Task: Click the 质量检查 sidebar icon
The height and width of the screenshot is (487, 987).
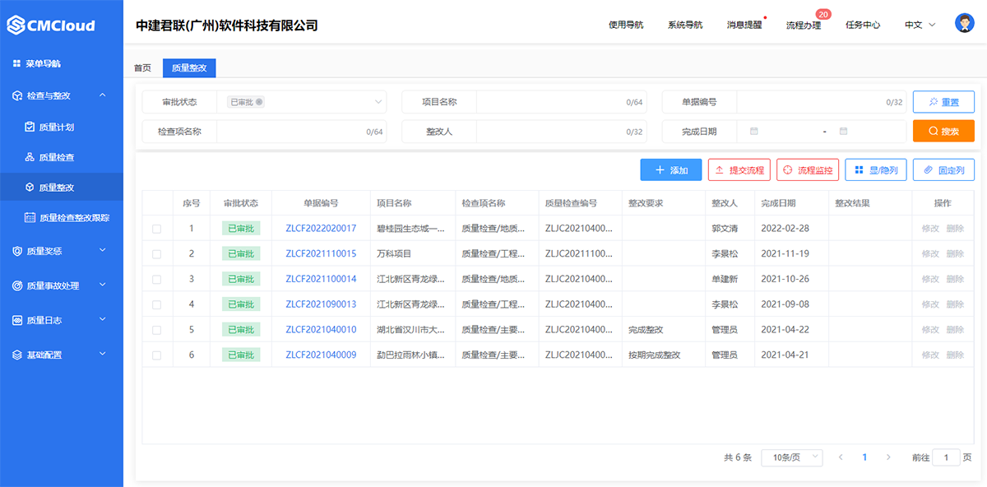Action: pos(30,157)
